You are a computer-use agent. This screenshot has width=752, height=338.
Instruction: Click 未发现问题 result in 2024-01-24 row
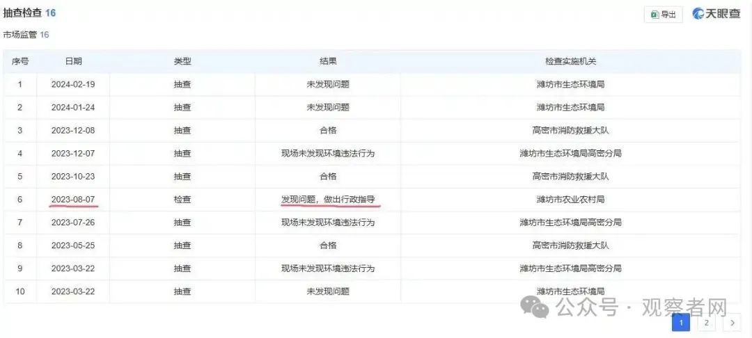coord(328,107)
